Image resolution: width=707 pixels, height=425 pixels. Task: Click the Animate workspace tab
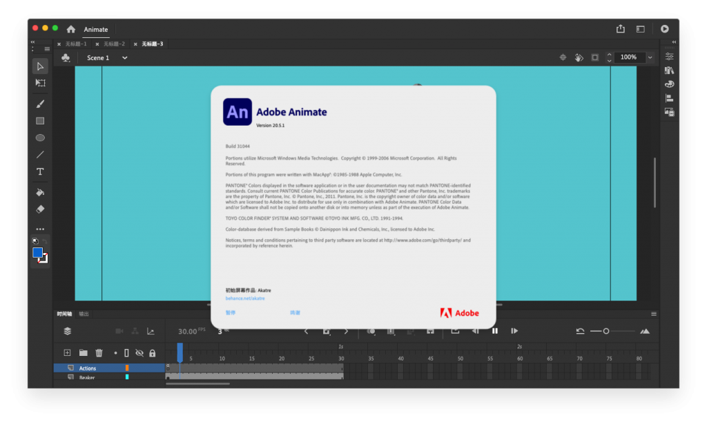pyautogui.click(x=95, y=29)
